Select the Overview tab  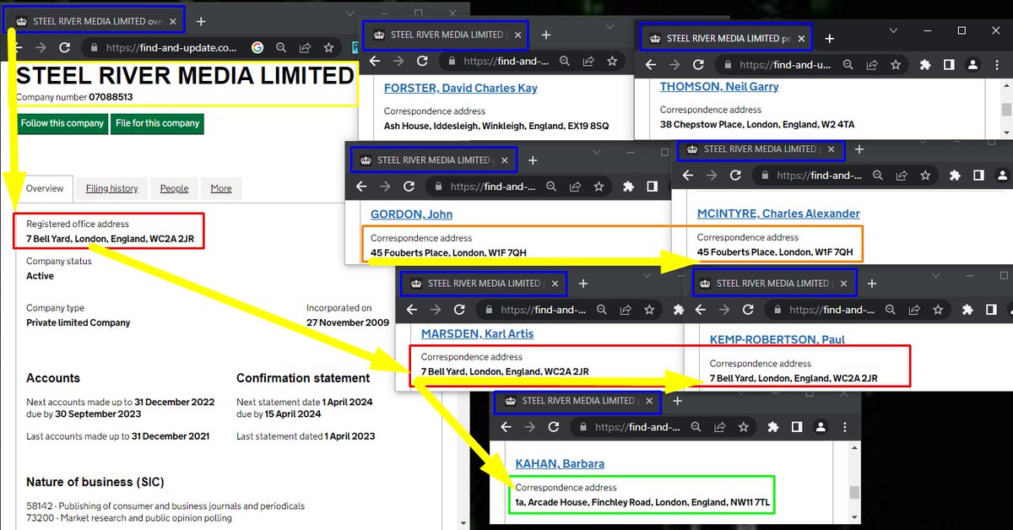coord(45,188)
